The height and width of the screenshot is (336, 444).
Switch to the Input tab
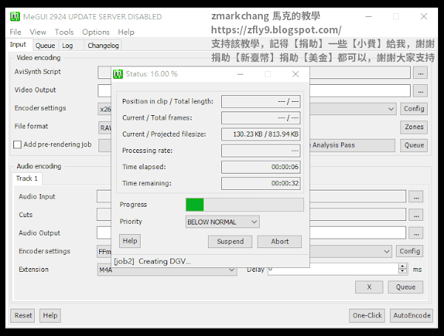point(18,44)
